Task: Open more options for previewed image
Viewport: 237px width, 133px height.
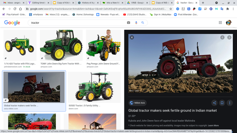Action: click(230, 103)
